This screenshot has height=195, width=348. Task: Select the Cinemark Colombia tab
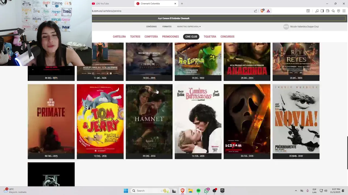156,4
